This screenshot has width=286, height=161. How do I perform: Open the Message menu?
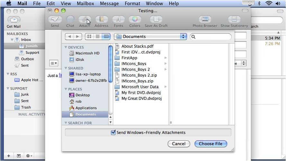pos(109,3)
